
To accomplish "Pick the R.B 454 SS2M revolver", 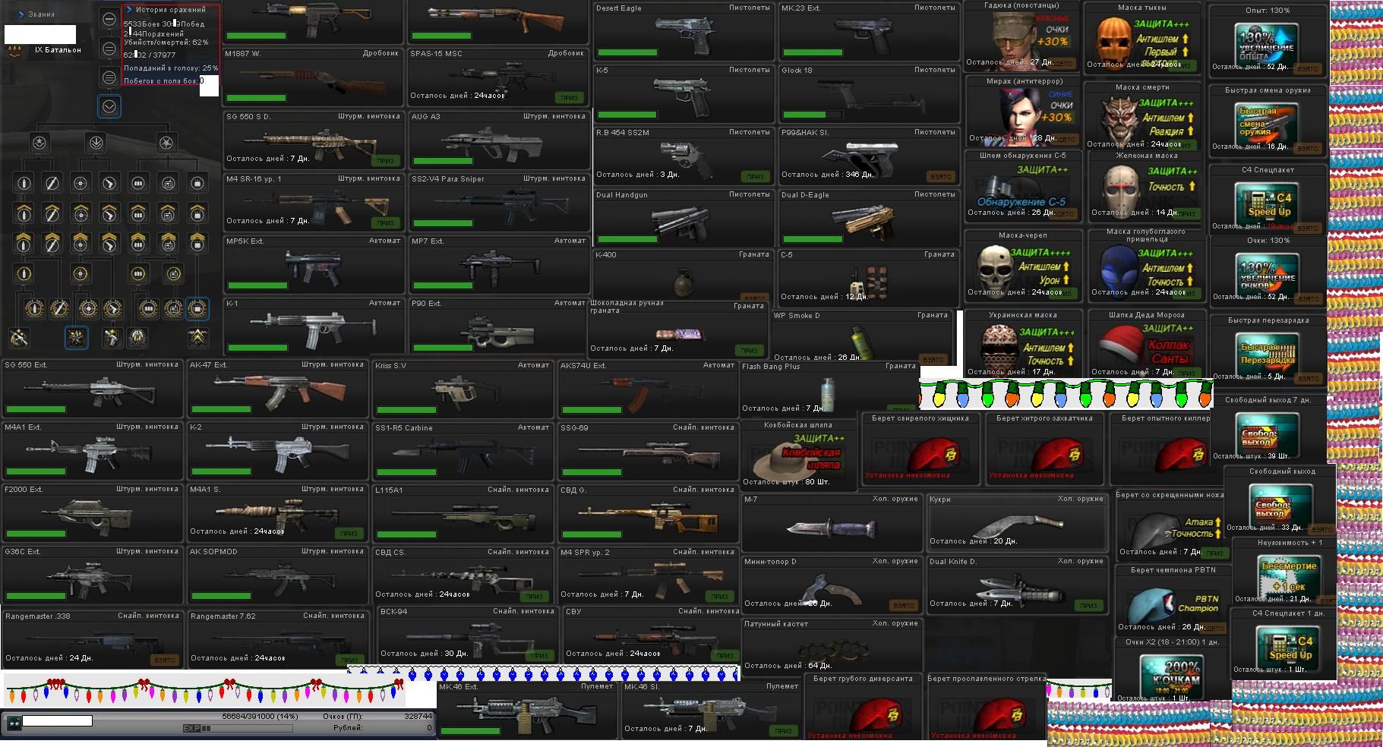I will (x=684, y=156).
